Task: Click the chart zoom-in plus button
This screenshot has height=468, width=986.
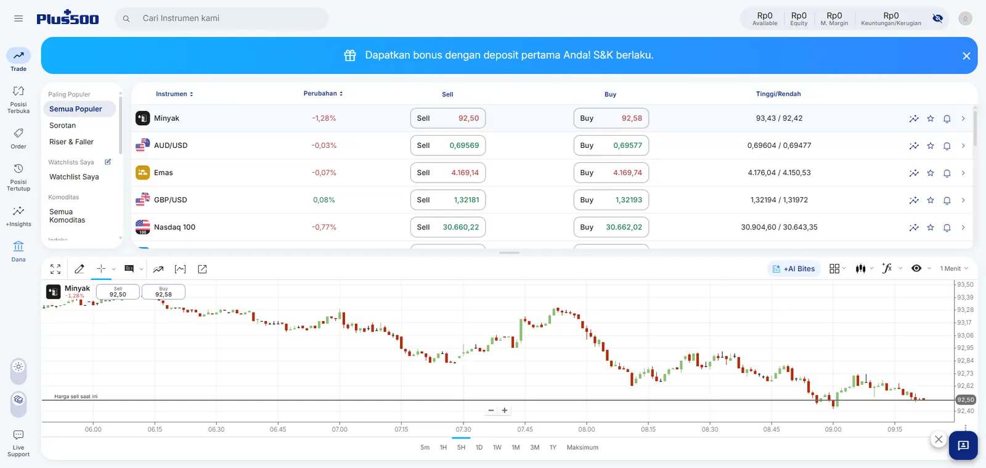Action: tap(505, 411)
